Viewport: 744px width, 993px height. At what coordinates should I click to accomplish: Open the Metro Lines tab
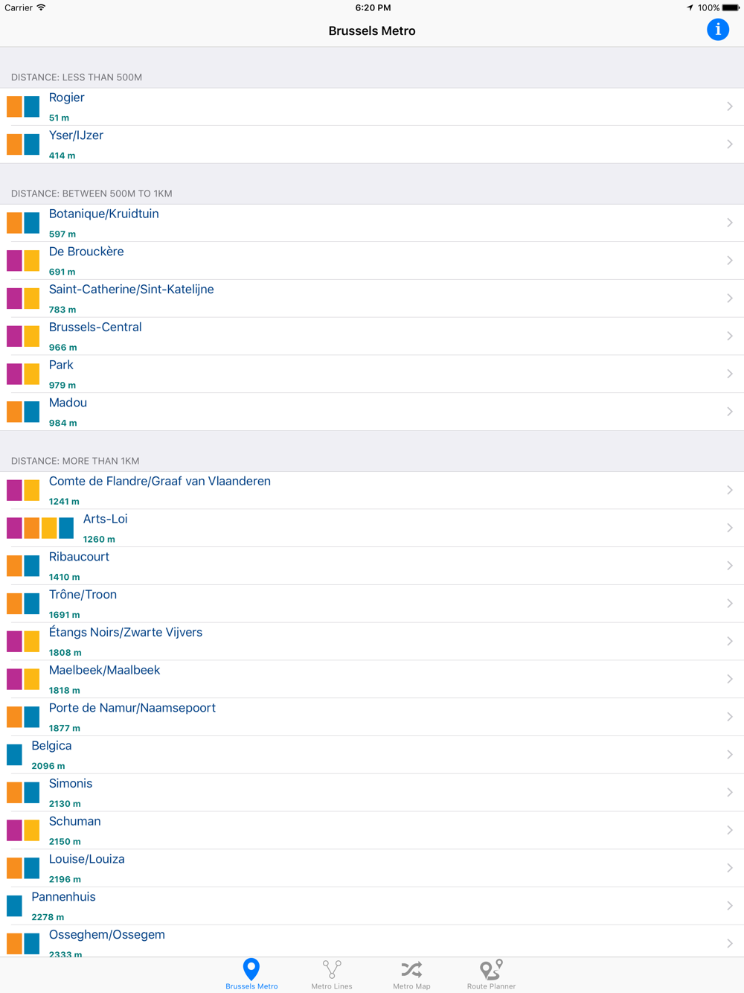(x=332, y=974)
